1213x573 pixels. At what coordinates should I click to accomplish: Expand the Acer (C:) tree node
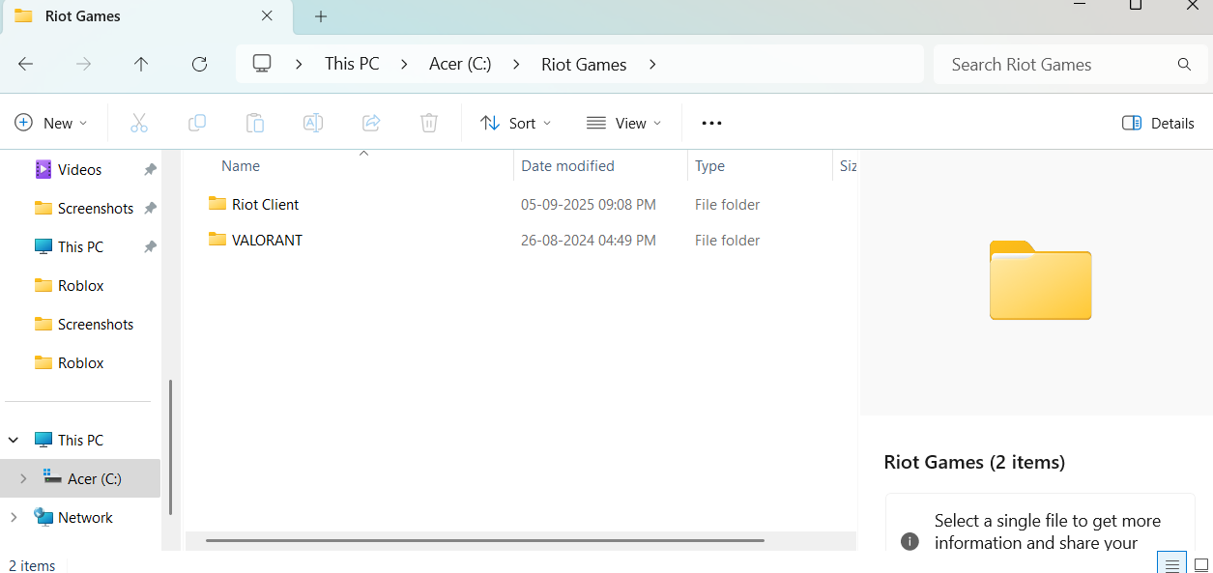pyautogui.click(x=23, y=478)
